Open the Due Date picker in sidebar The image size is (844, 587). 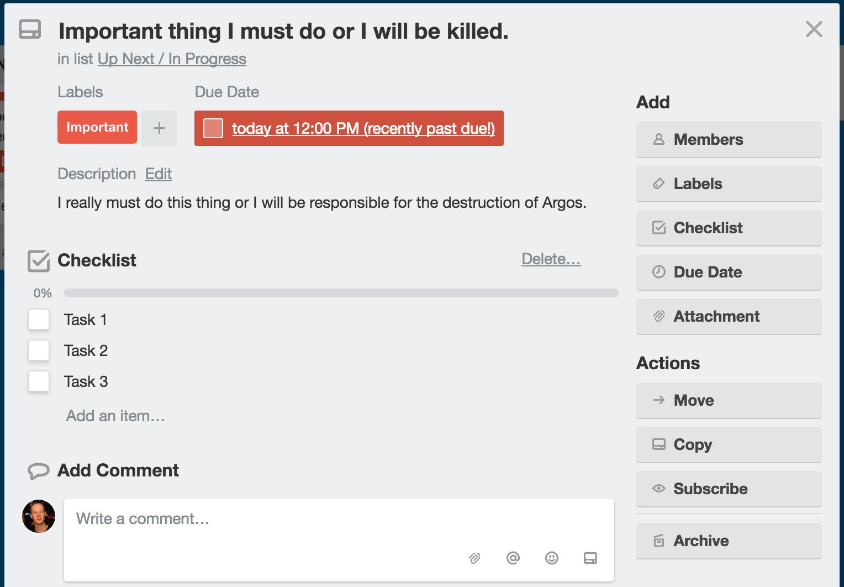click(729, 272)
